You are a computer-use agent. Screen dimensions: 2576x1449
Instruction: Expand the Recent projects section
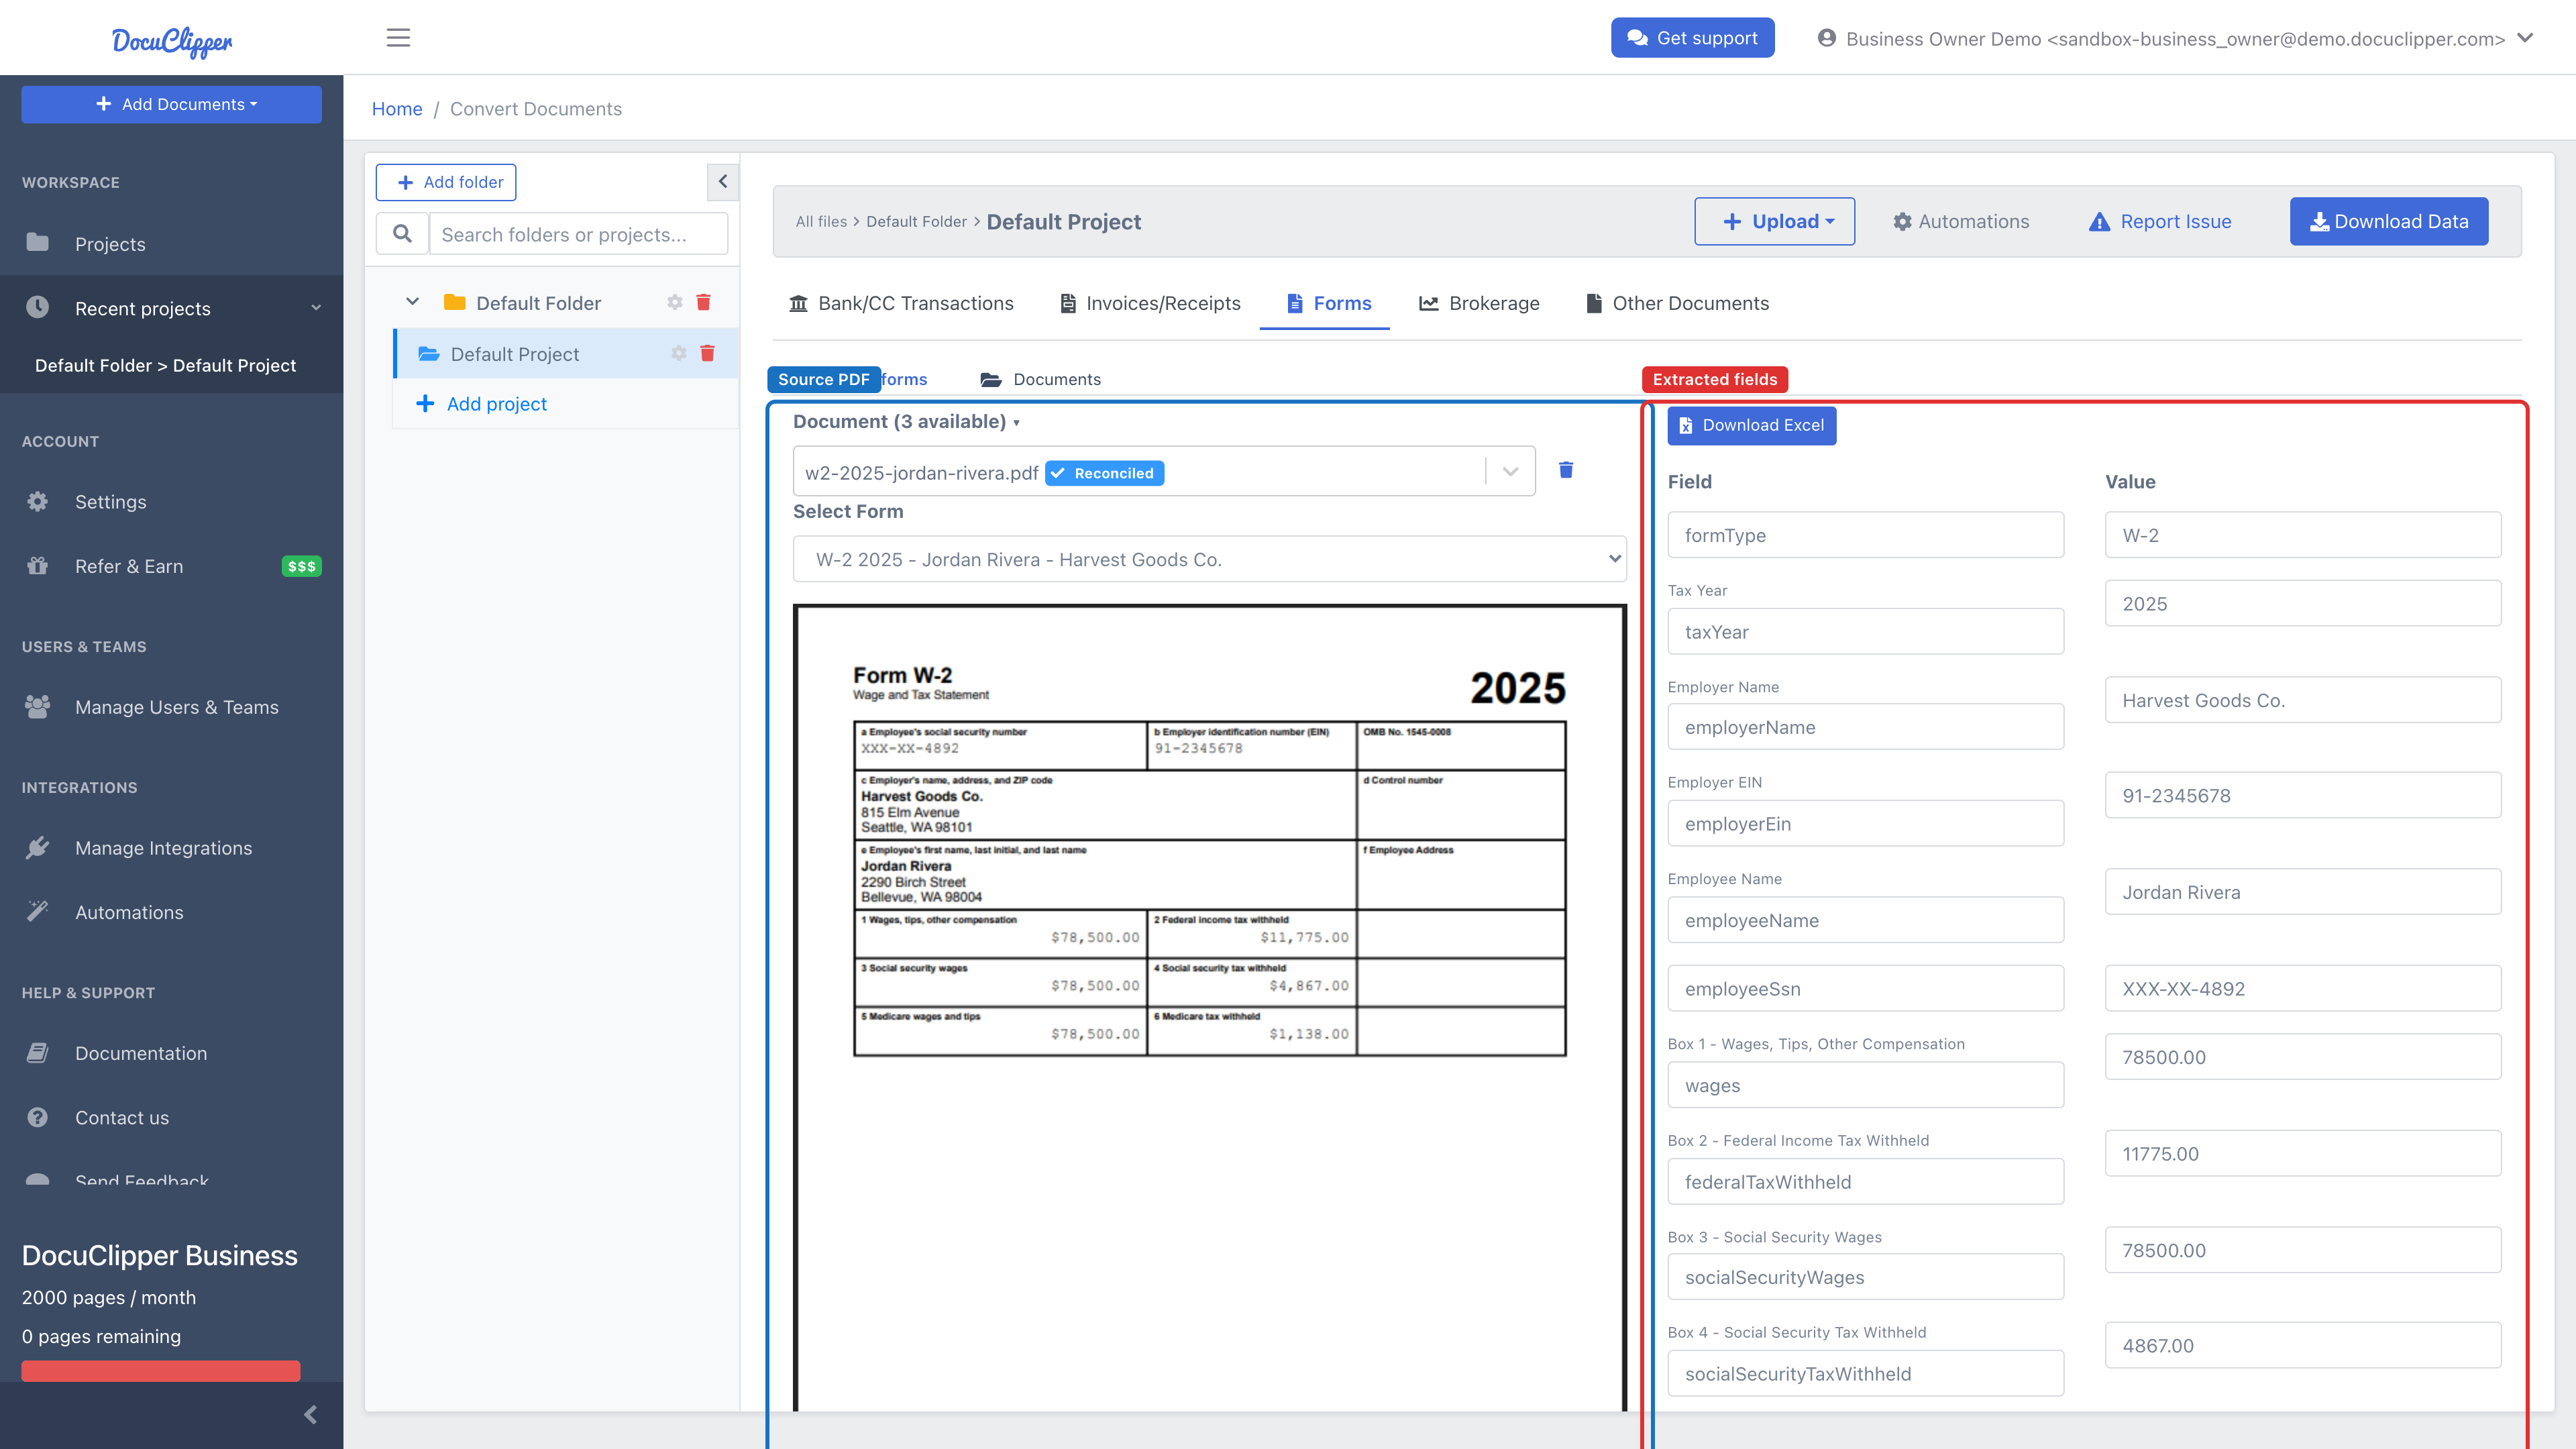[172, 308]
